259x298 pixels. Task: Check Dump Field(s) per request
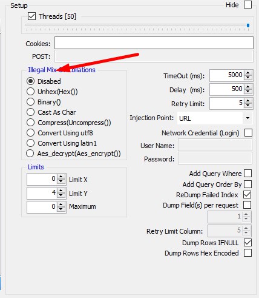(x=248, y=205)
